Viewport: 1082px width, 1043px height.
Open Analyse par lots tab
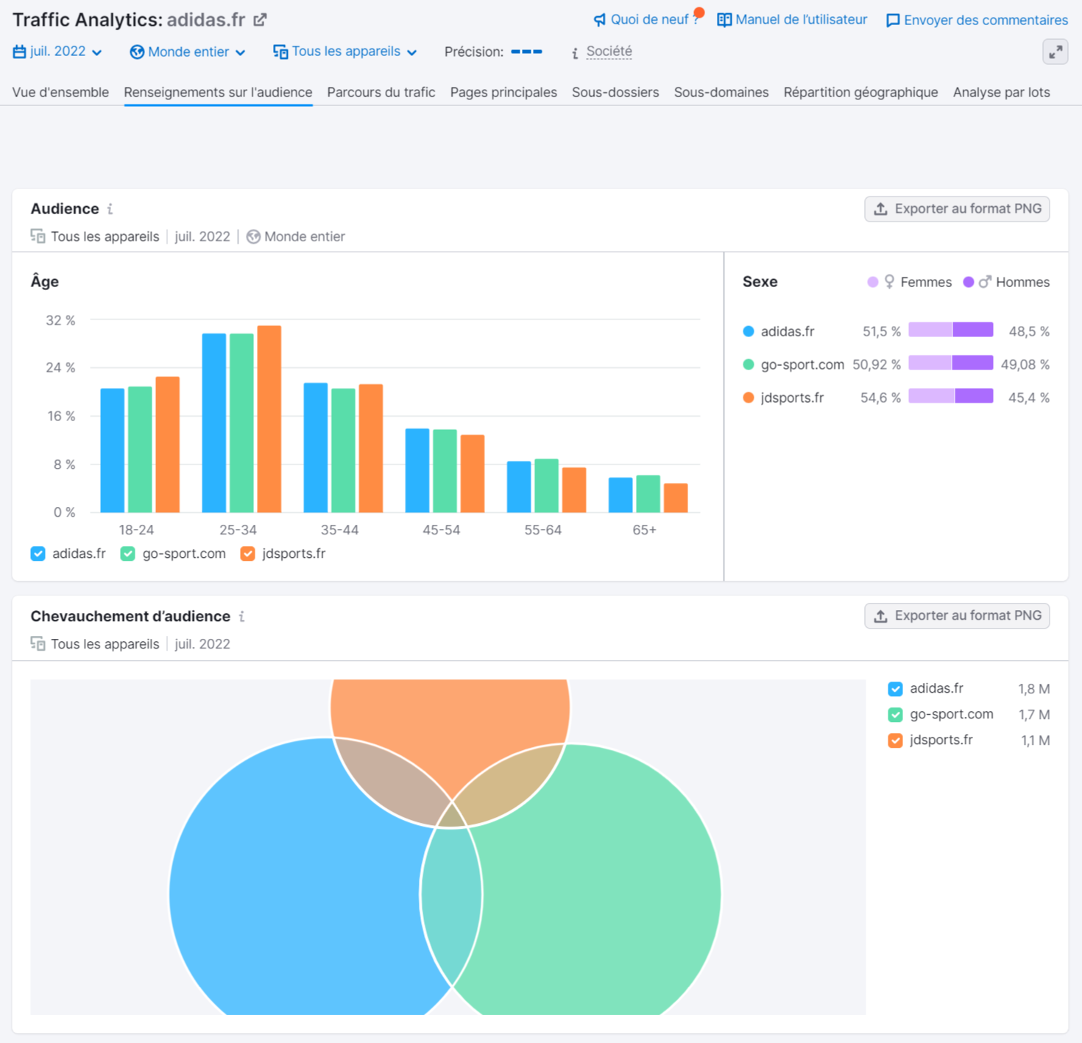[x=1001, y=92]
